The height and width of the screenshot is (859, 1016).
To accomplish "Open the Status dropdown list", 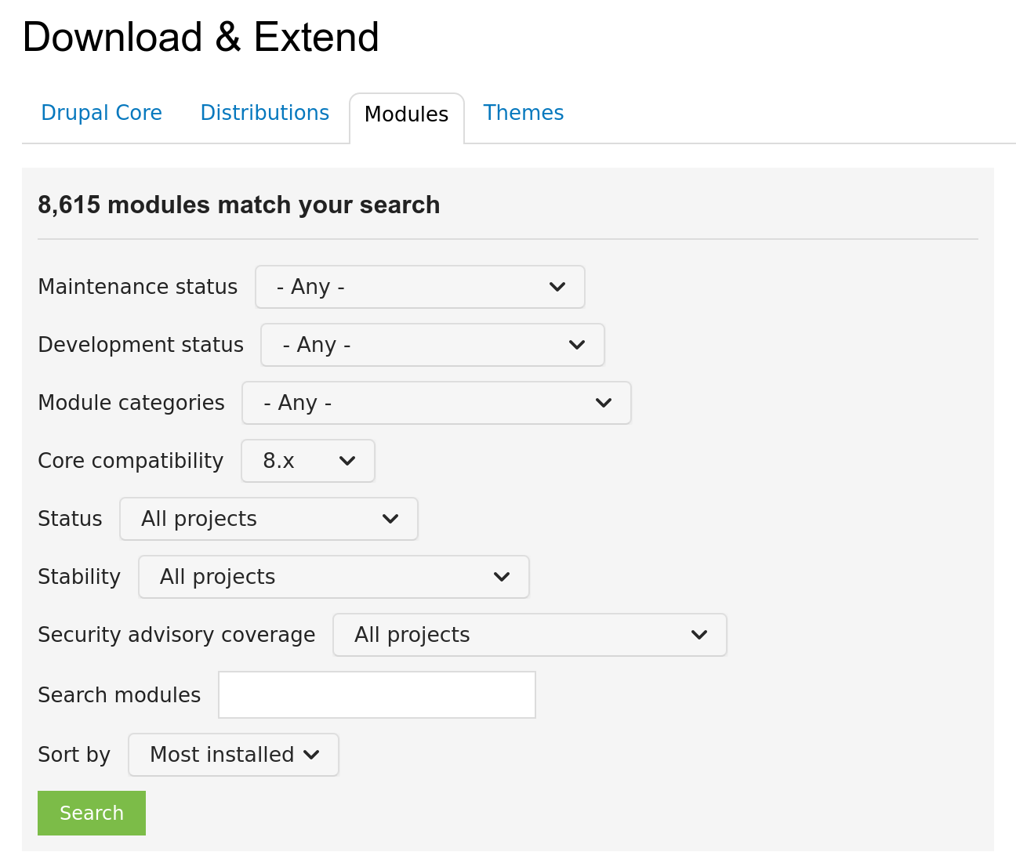I will tap(268, 519).
